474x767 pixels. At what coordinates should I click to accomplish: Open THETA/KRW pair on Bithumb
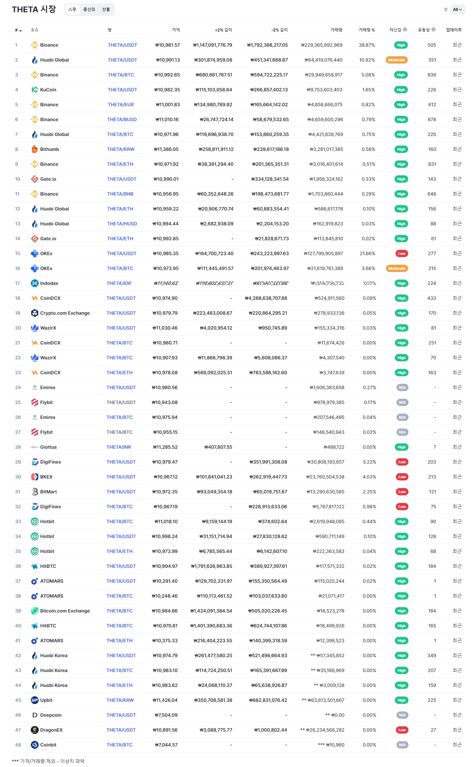point(121,149)
